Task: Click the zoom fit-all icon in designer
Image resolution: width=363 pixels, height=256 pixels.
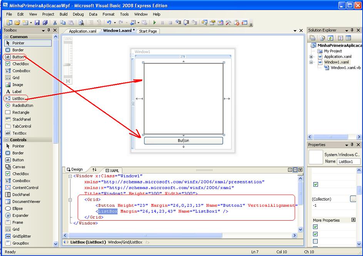Action: point(68,81)
